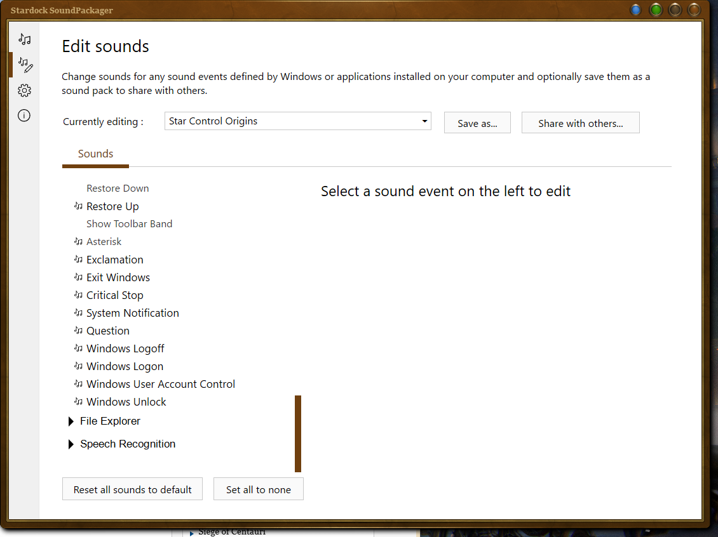
Task: Select the System Notification sound event
Action: point(133,313)
